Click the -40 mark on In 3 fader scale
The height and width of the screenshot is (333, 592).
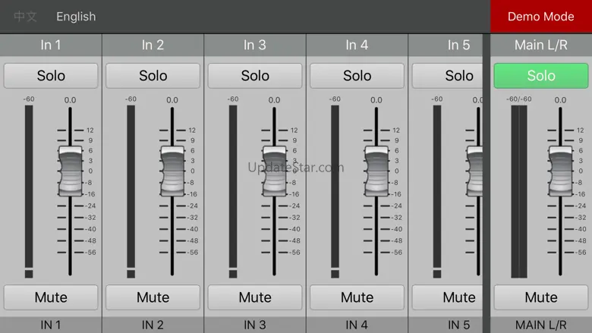[295, 229]
